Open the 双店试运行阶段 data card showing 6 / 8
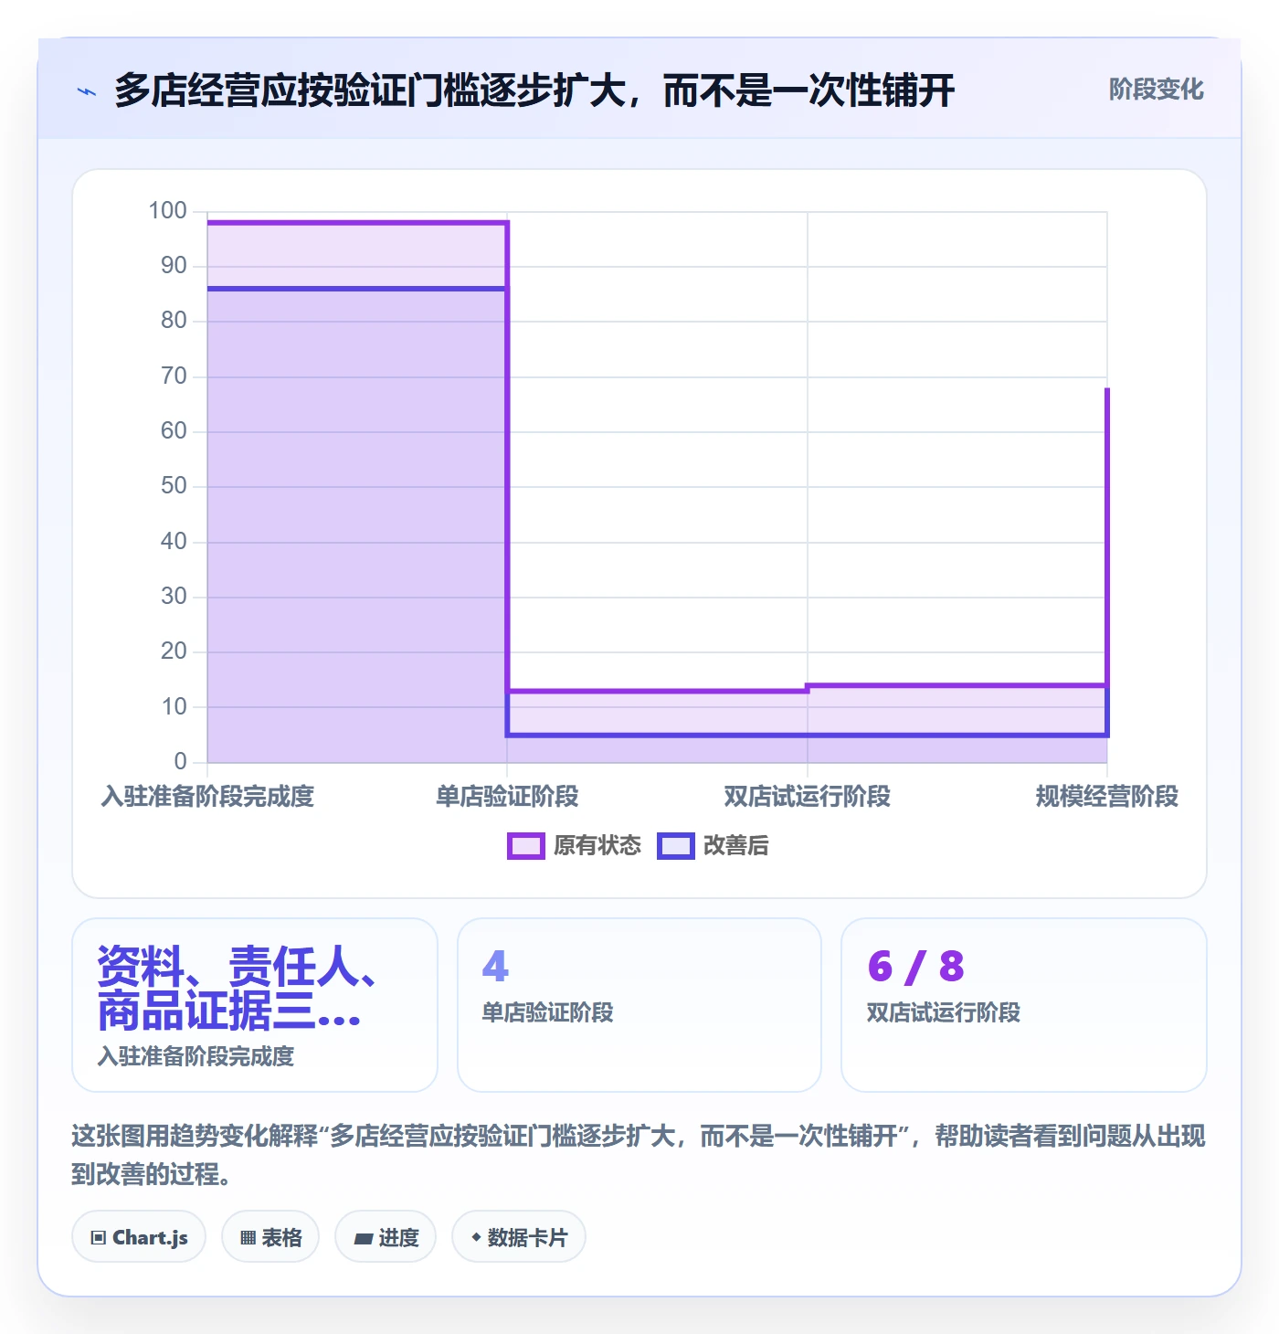 pyautogui.click(x=1024, y=1005)
